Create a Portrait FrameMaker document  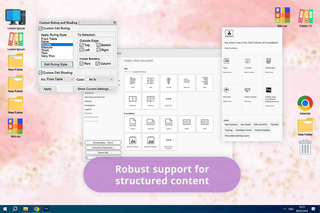(x=133, y=124)
